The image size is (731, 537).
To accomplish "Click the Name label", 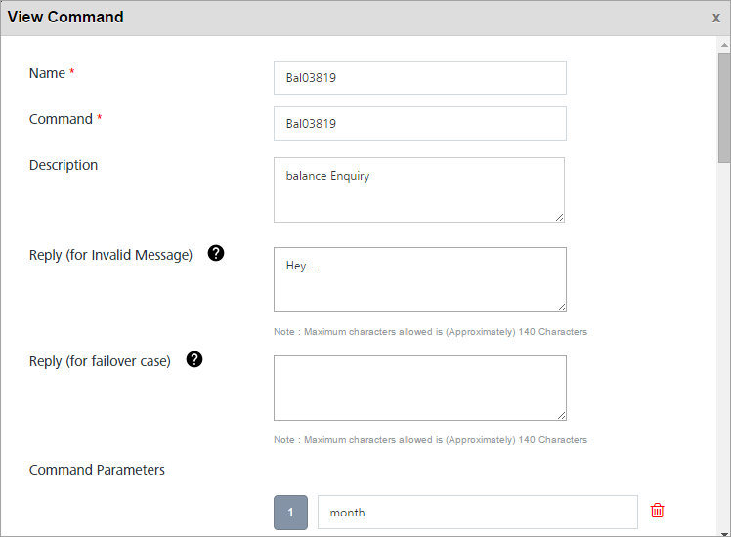I will [47, 73].
